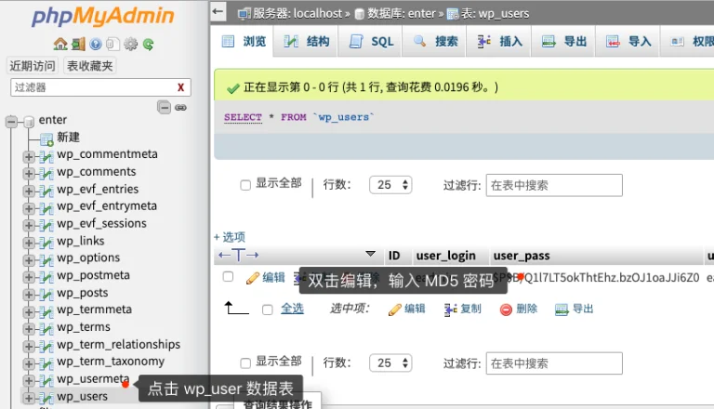Click the Home icon under phpMyAdmin logo
The width and height of the screenshot is (714, 409).
click(60, 44)
